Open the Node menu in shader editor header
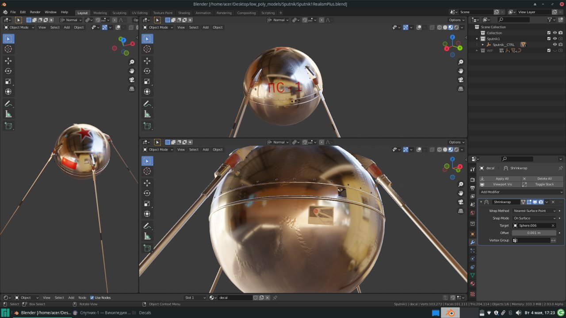Image resolution: width=566 pixels, height=318 pixels. 82,298
